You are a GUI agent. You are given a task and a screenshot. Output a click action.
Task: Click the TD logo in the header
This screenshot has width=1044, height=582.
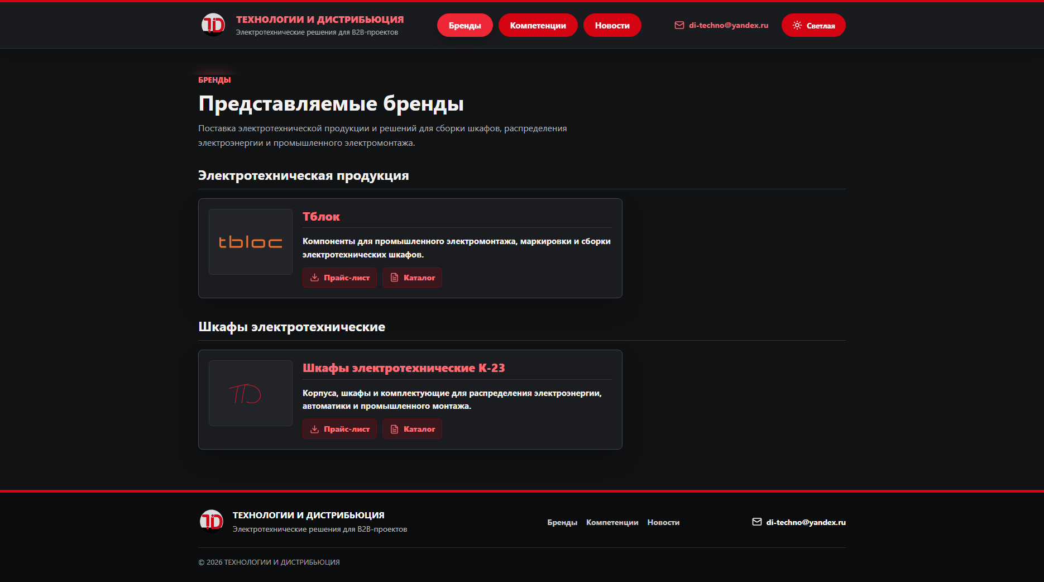(x=213, y=25)
